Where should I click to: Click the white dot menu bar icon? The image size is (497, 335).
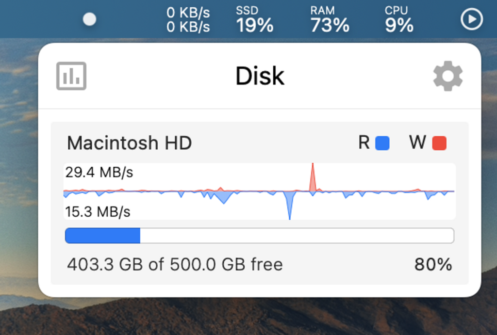coord(89,19)
